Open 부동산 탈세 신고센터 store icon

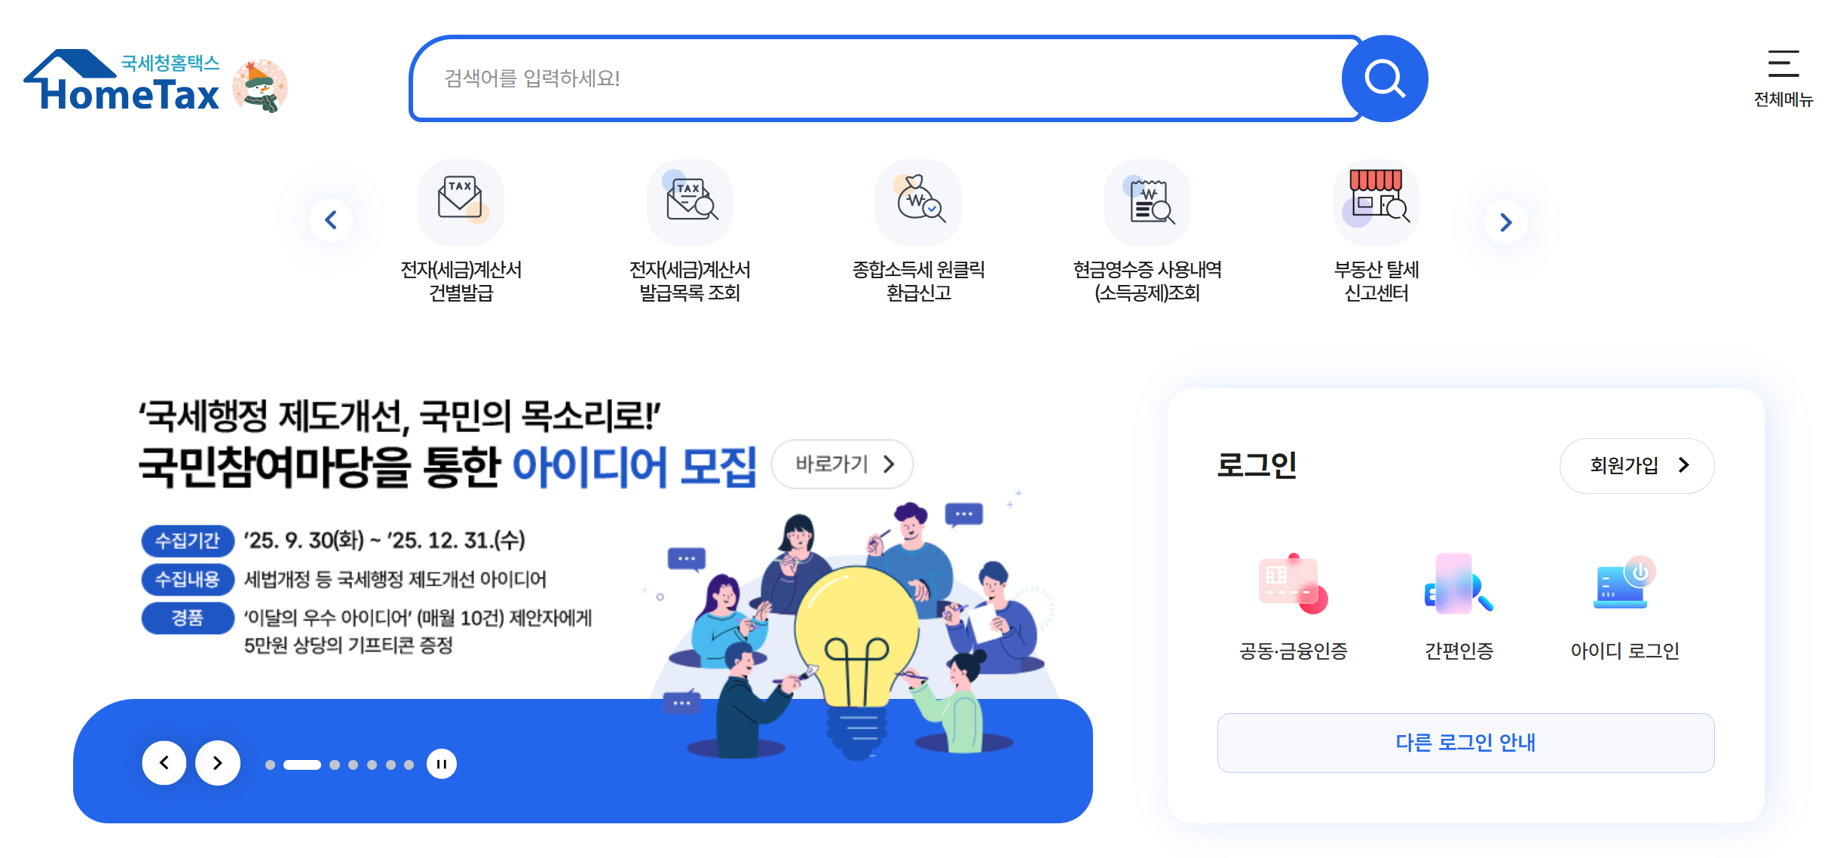tap(1376, 201)
